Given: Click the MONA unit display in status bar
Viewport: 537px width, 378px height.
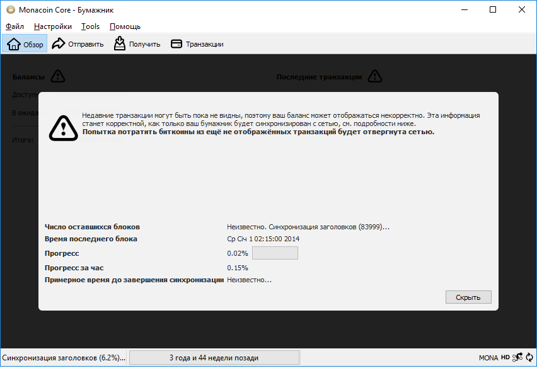Looking at the screenshot, I should point(488,358).
